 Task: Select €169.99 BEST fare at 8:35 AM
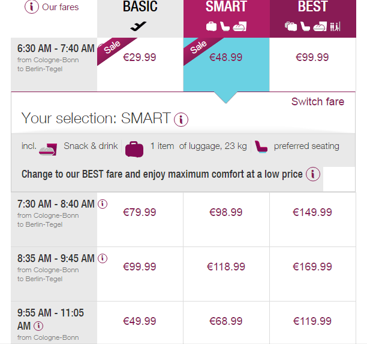(312, 267)
